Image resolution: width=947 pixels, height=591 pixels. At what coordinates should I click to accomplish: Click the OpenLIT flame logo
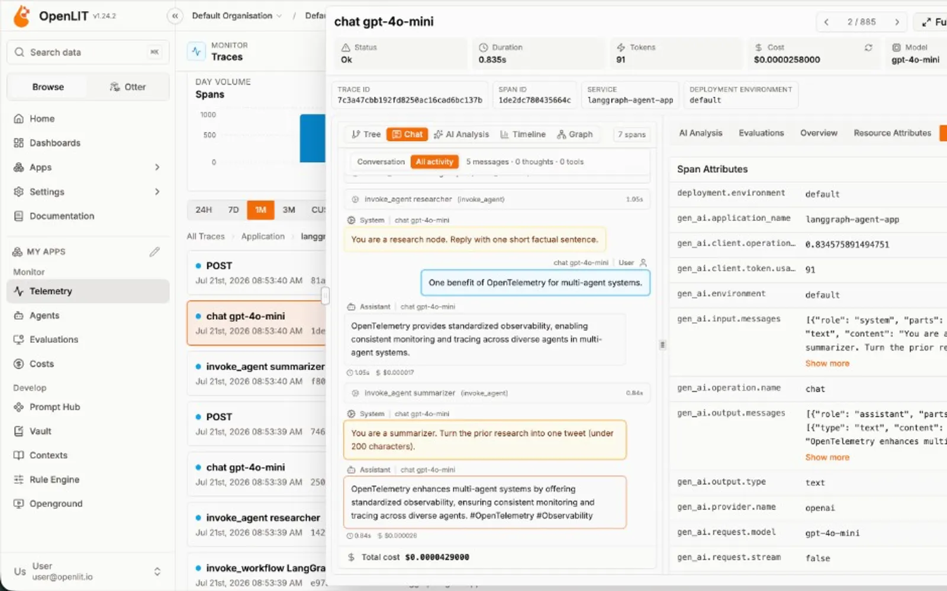[x=22, y=17]
